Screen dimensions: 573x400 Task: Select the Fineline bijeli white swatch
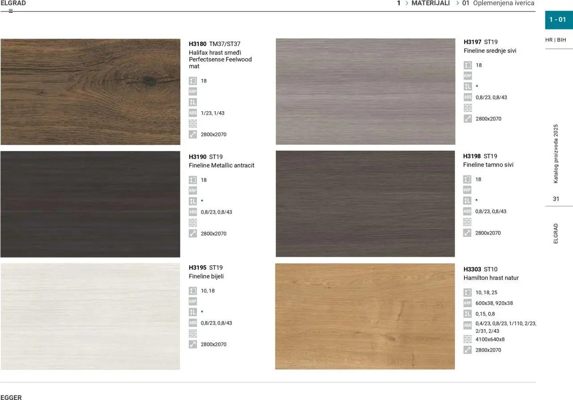[x=90, y=316]
